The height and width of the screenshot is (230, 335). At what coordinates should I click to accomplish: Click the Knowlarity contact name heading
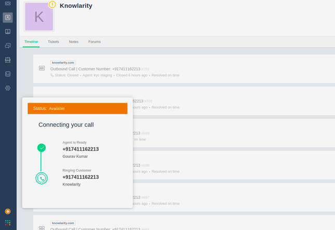click(x=76, y=6)
